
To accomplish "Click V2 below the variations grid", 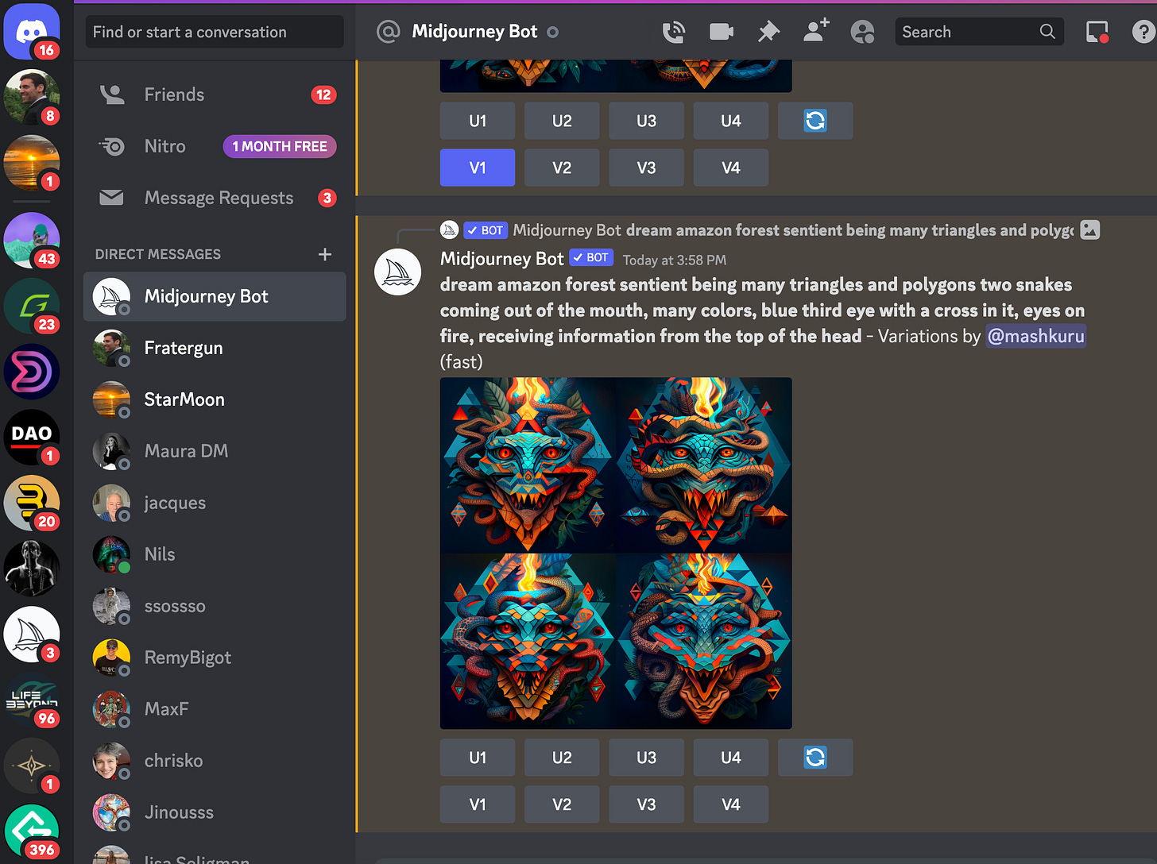I will point(562,804).
